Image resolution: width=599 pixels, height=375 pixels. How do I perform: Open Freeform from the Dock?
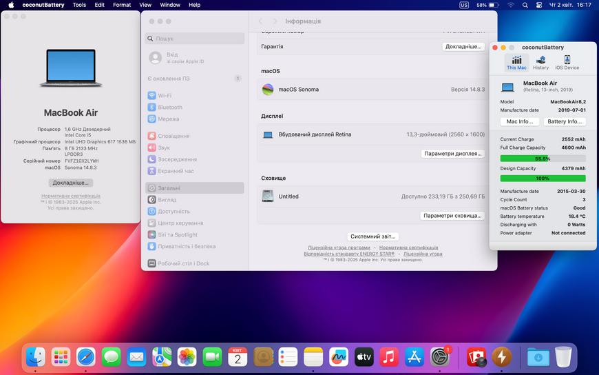pos(339,357)
